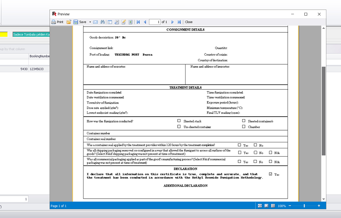Viewport: 341px width, 218px height.
Task: Check the Sheeted stack checkbox
Action: [179, 121]
